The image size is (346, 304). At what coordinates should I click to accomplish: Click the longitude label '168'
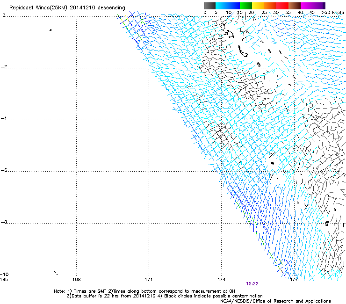(x=76, y=280)
